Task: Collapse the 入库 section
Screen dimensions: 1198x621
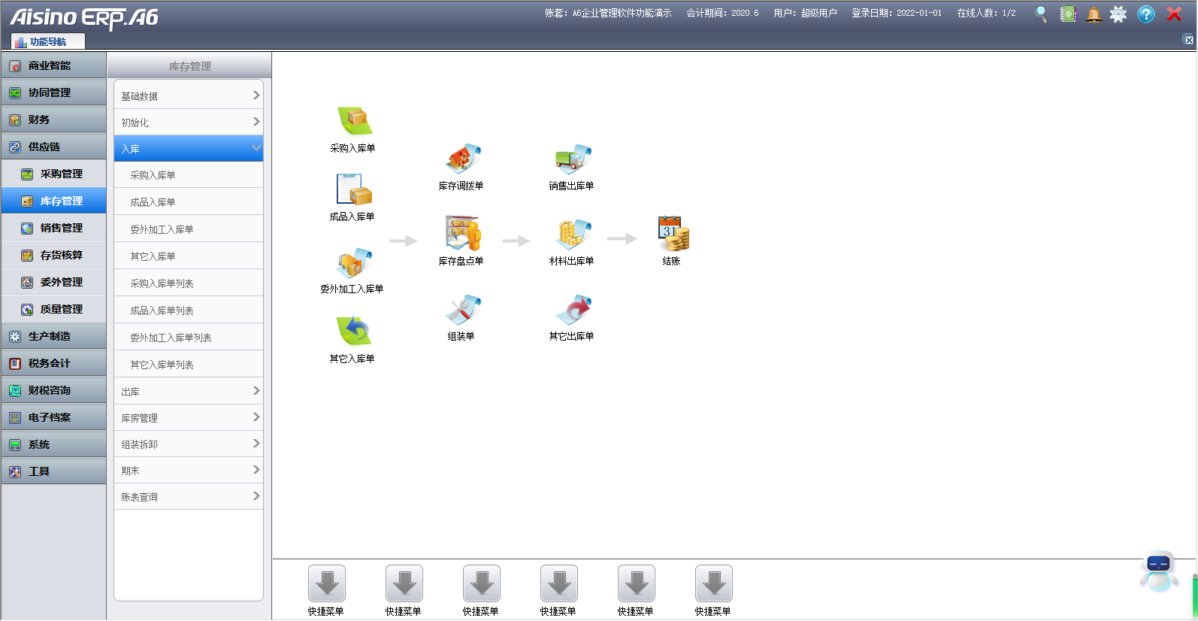Action: pos(189,148)
